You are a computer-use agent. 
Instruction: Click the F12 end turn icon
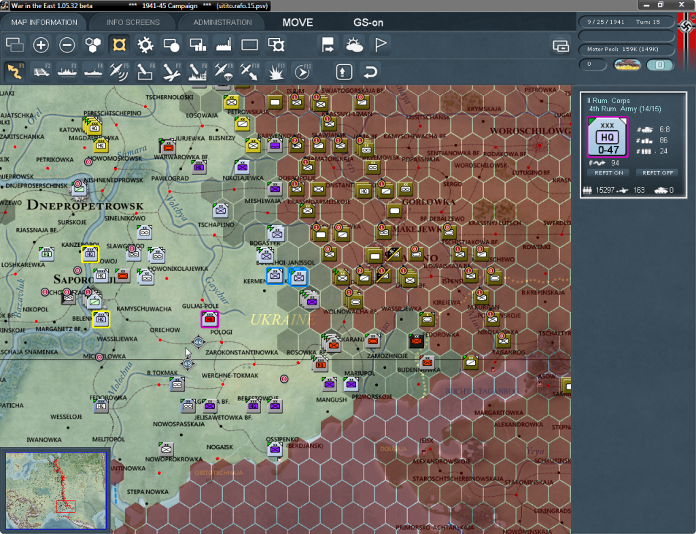pos(302,71)
